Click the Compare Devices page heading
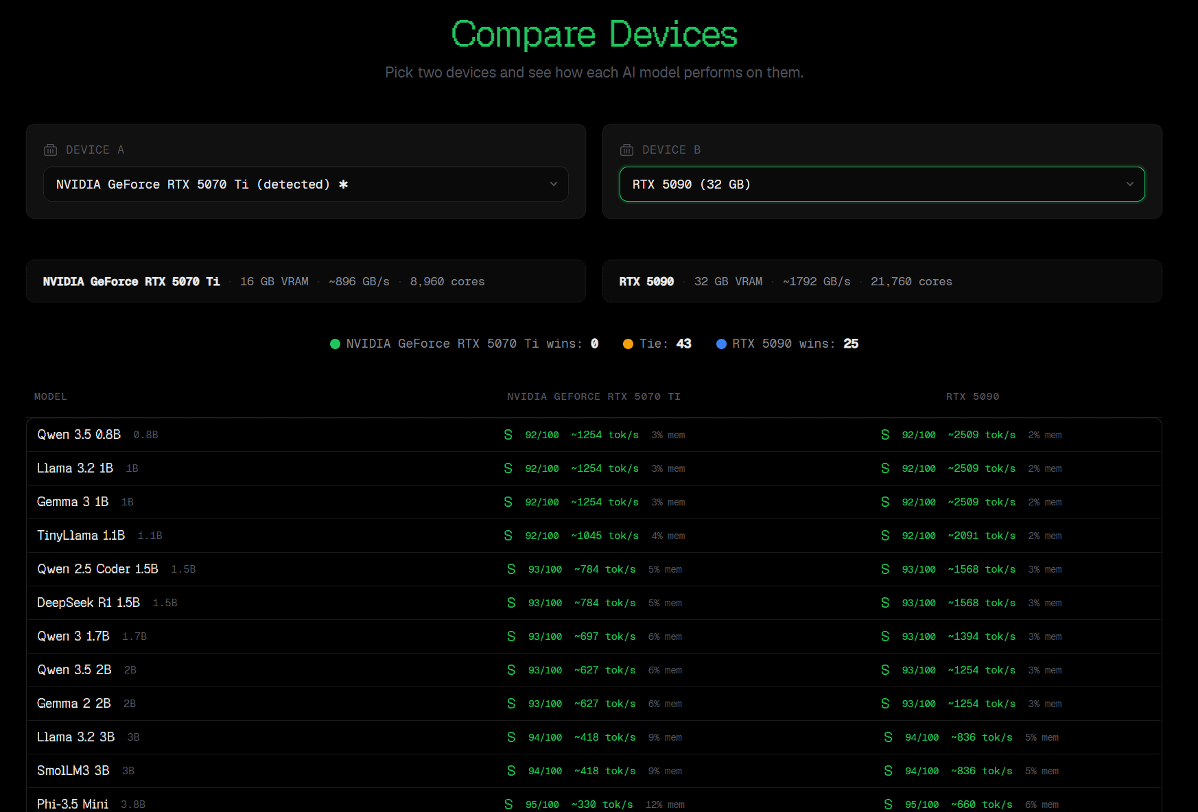 click(594, 34)
